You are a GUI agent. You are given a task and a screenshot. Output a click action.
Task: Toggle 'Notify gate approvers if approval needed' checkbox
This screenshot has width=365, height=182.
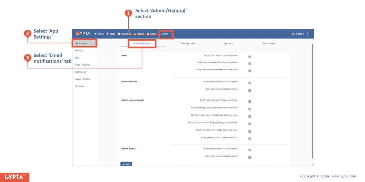250,102
